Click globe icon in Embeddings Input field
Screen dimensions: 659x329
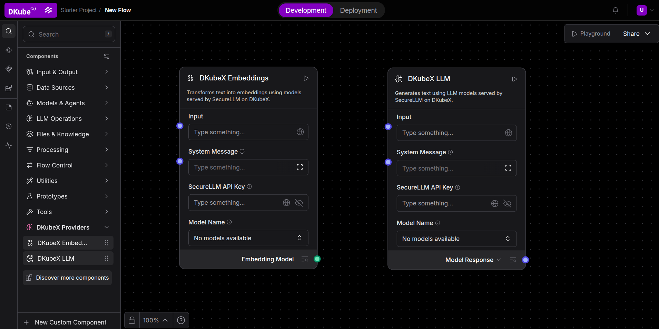click(x=300, y=132)
